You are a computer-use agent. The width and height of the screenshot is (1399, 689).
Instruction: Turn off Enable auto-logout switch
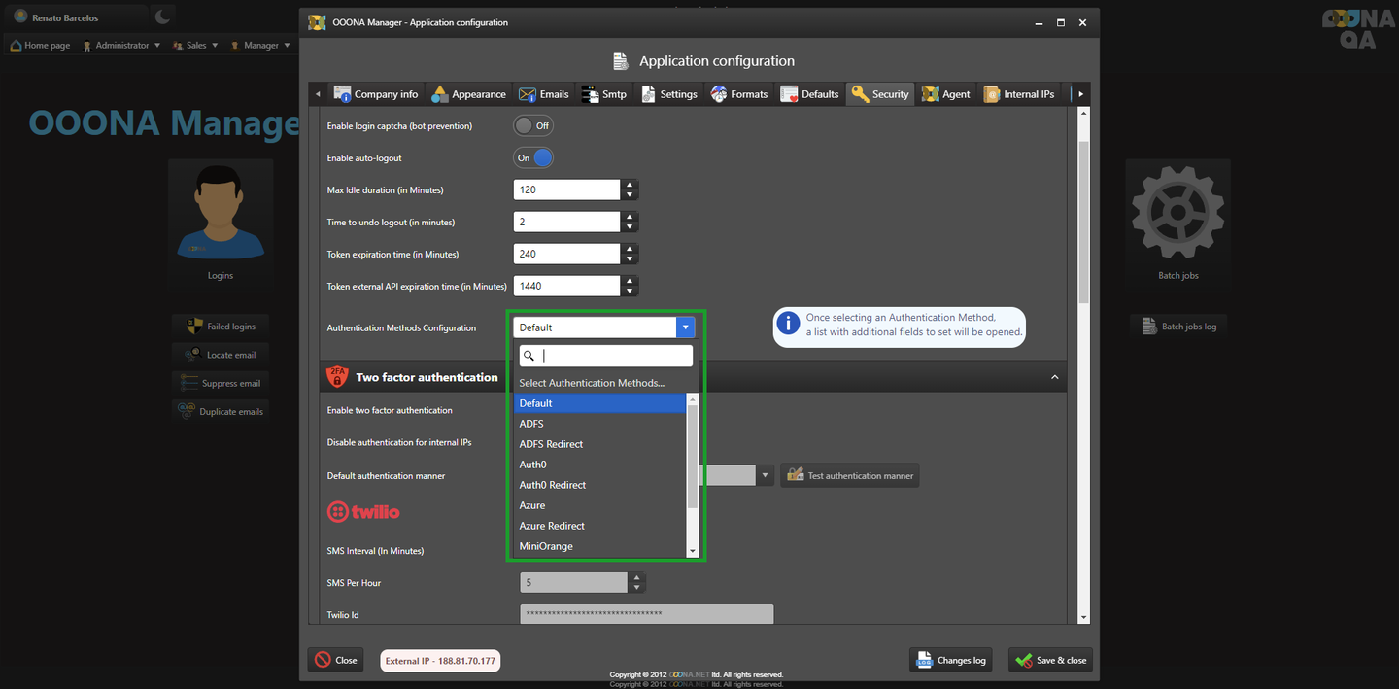pyautogui.click(x=532, y=157)
